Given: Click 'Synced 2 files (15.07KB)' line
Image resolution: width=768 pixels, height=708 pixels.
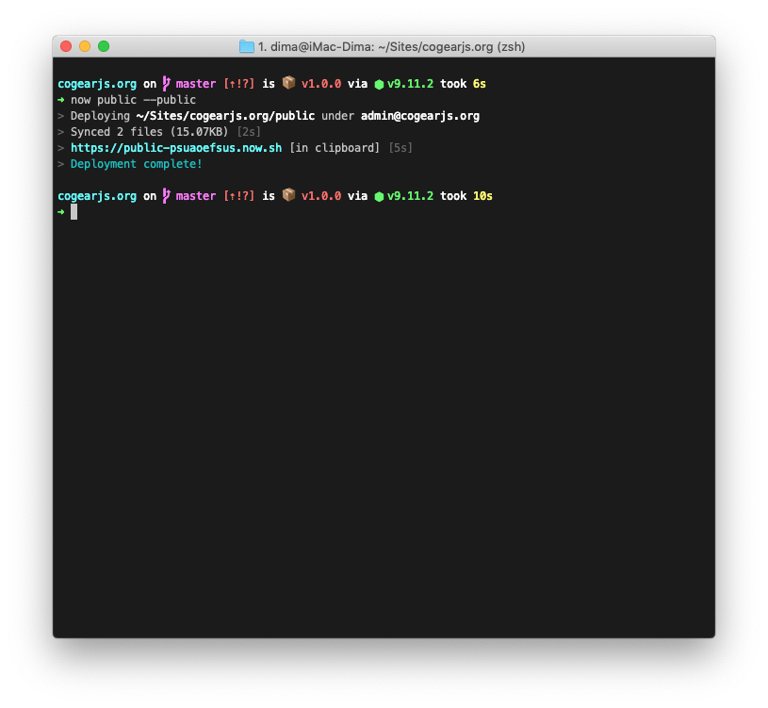Looking at the screenshot, I should [150, 132].
